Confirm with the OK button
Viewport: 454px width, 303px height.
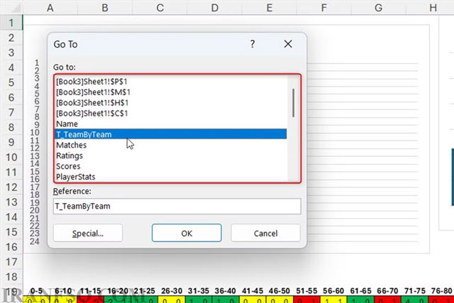[x=187, y=233]
